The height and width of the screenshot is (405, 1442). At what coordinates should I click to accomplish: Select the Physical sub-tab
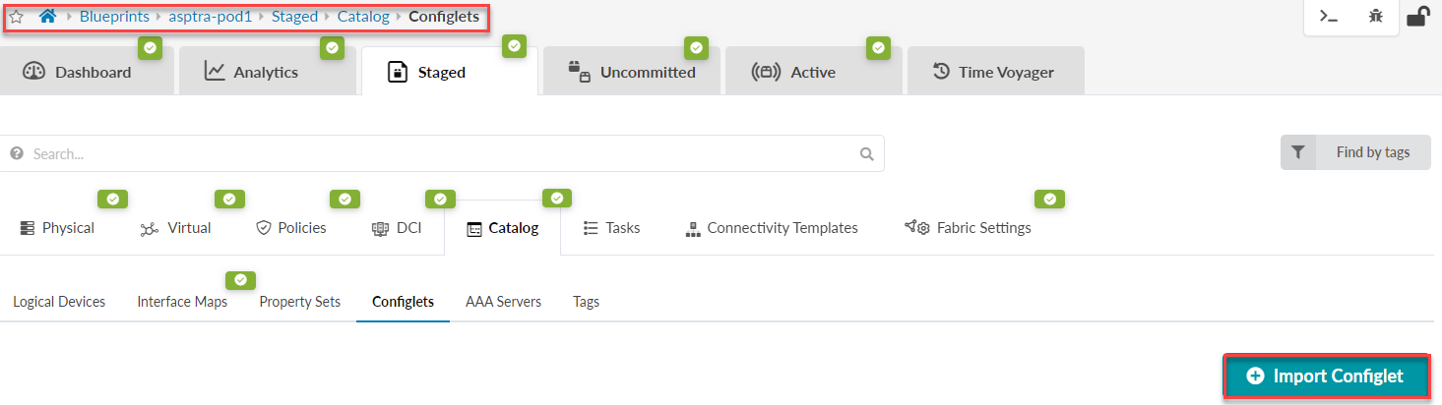coord(57,228)
